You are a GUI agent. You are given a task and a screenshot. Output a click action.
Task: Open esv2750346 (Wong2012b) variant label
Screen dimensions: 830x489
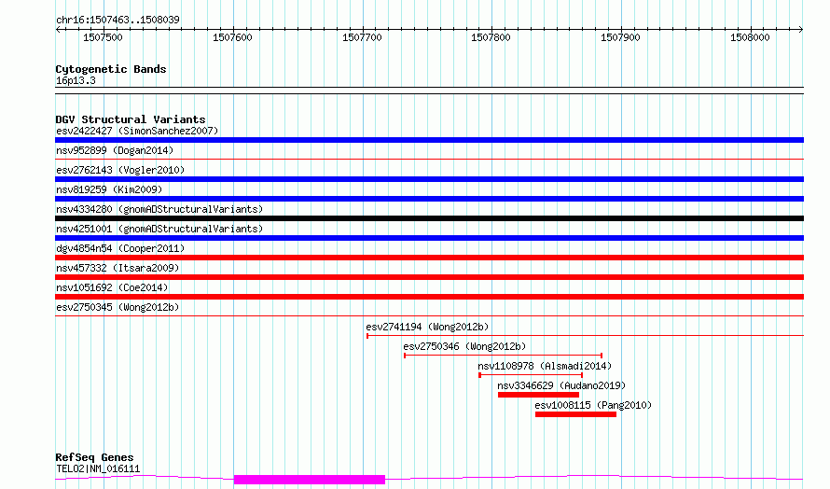(464, 346)
